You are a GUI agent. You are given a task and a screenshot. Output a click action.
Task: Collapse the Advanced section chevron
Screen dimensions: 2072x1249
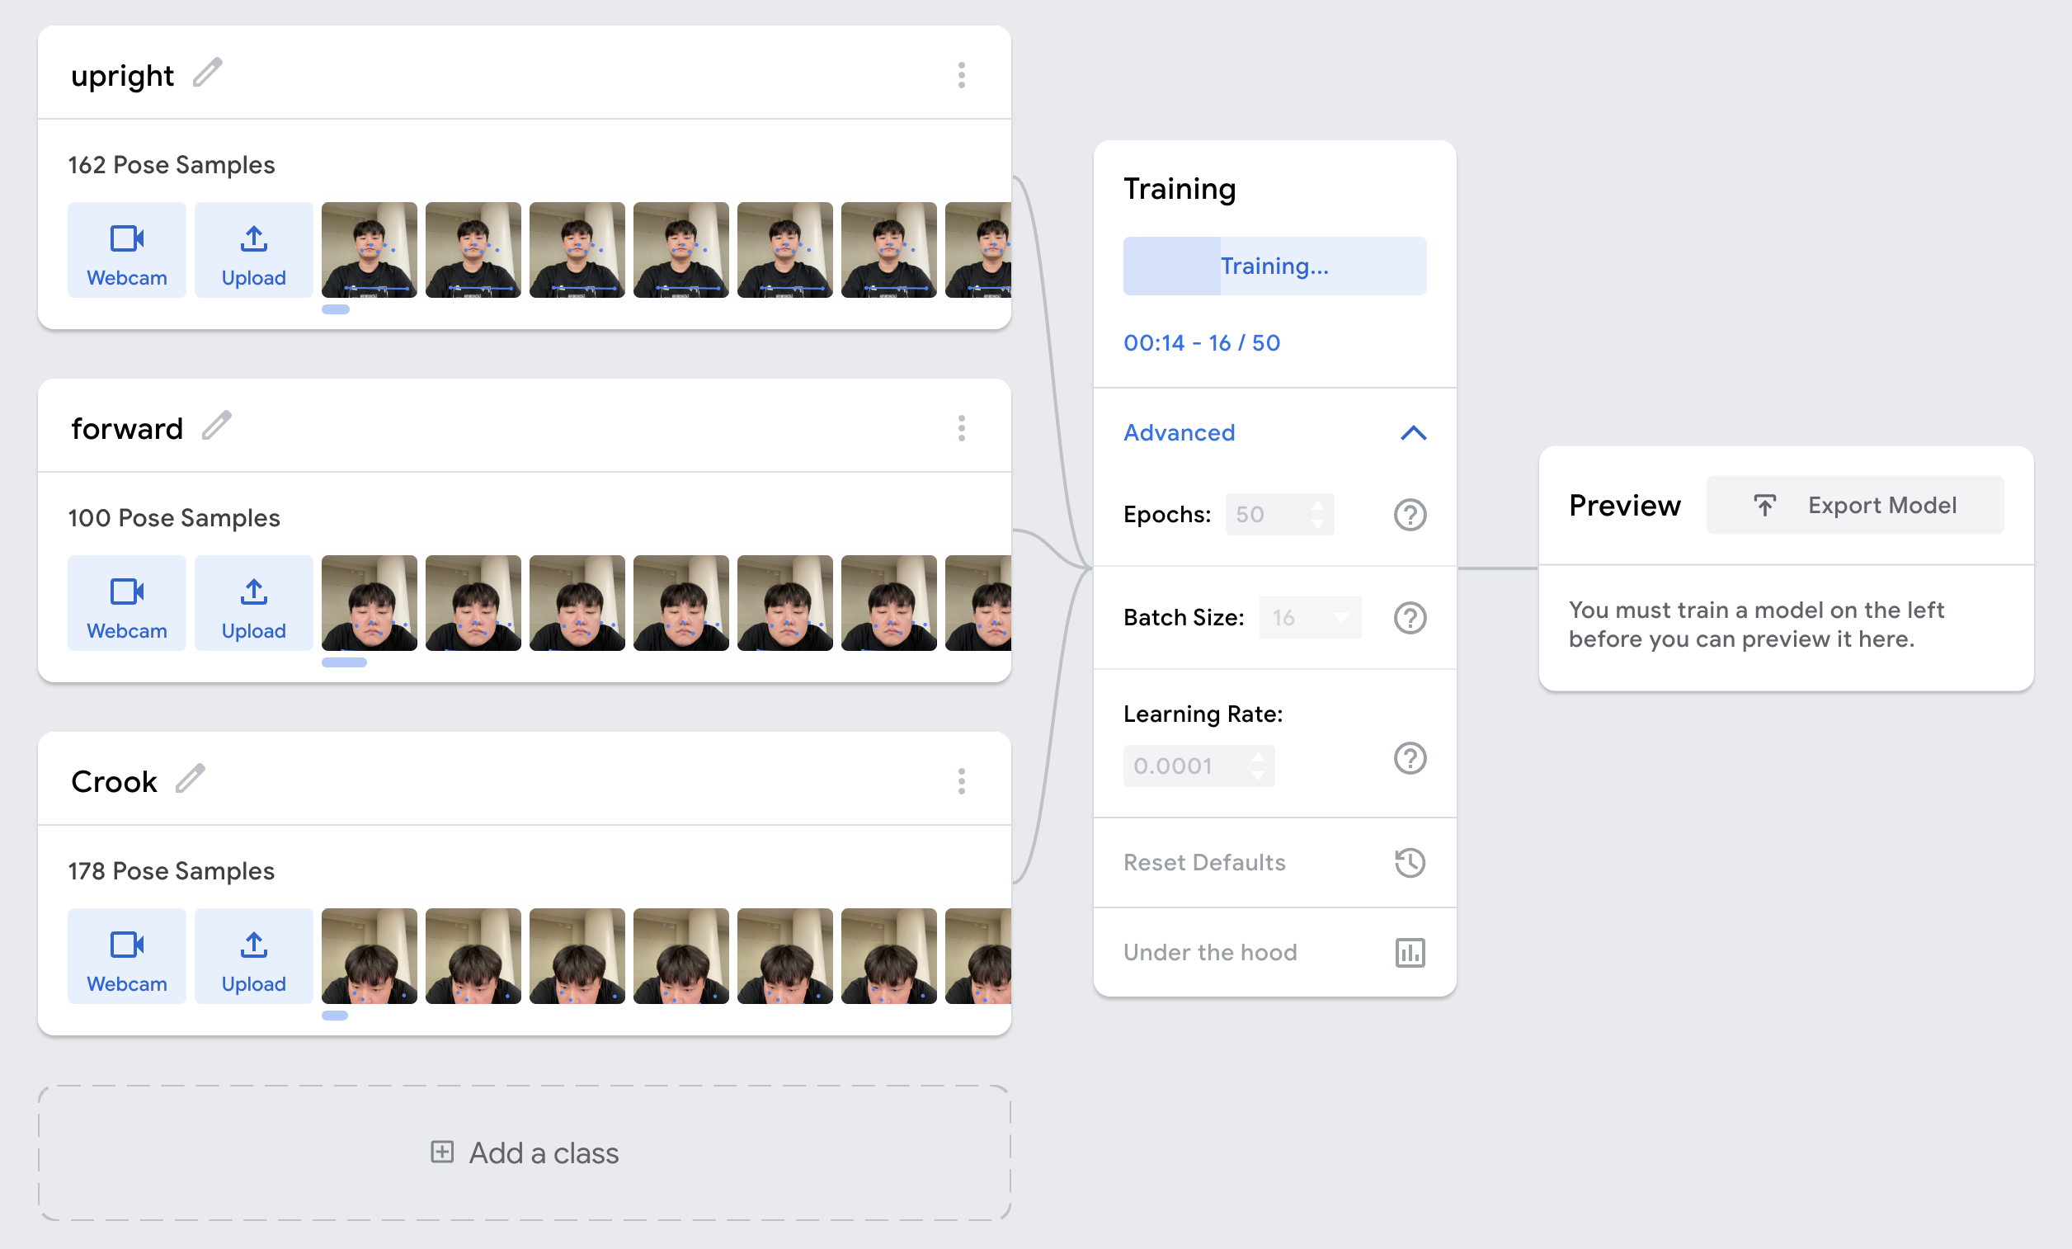click(1413, 433)
